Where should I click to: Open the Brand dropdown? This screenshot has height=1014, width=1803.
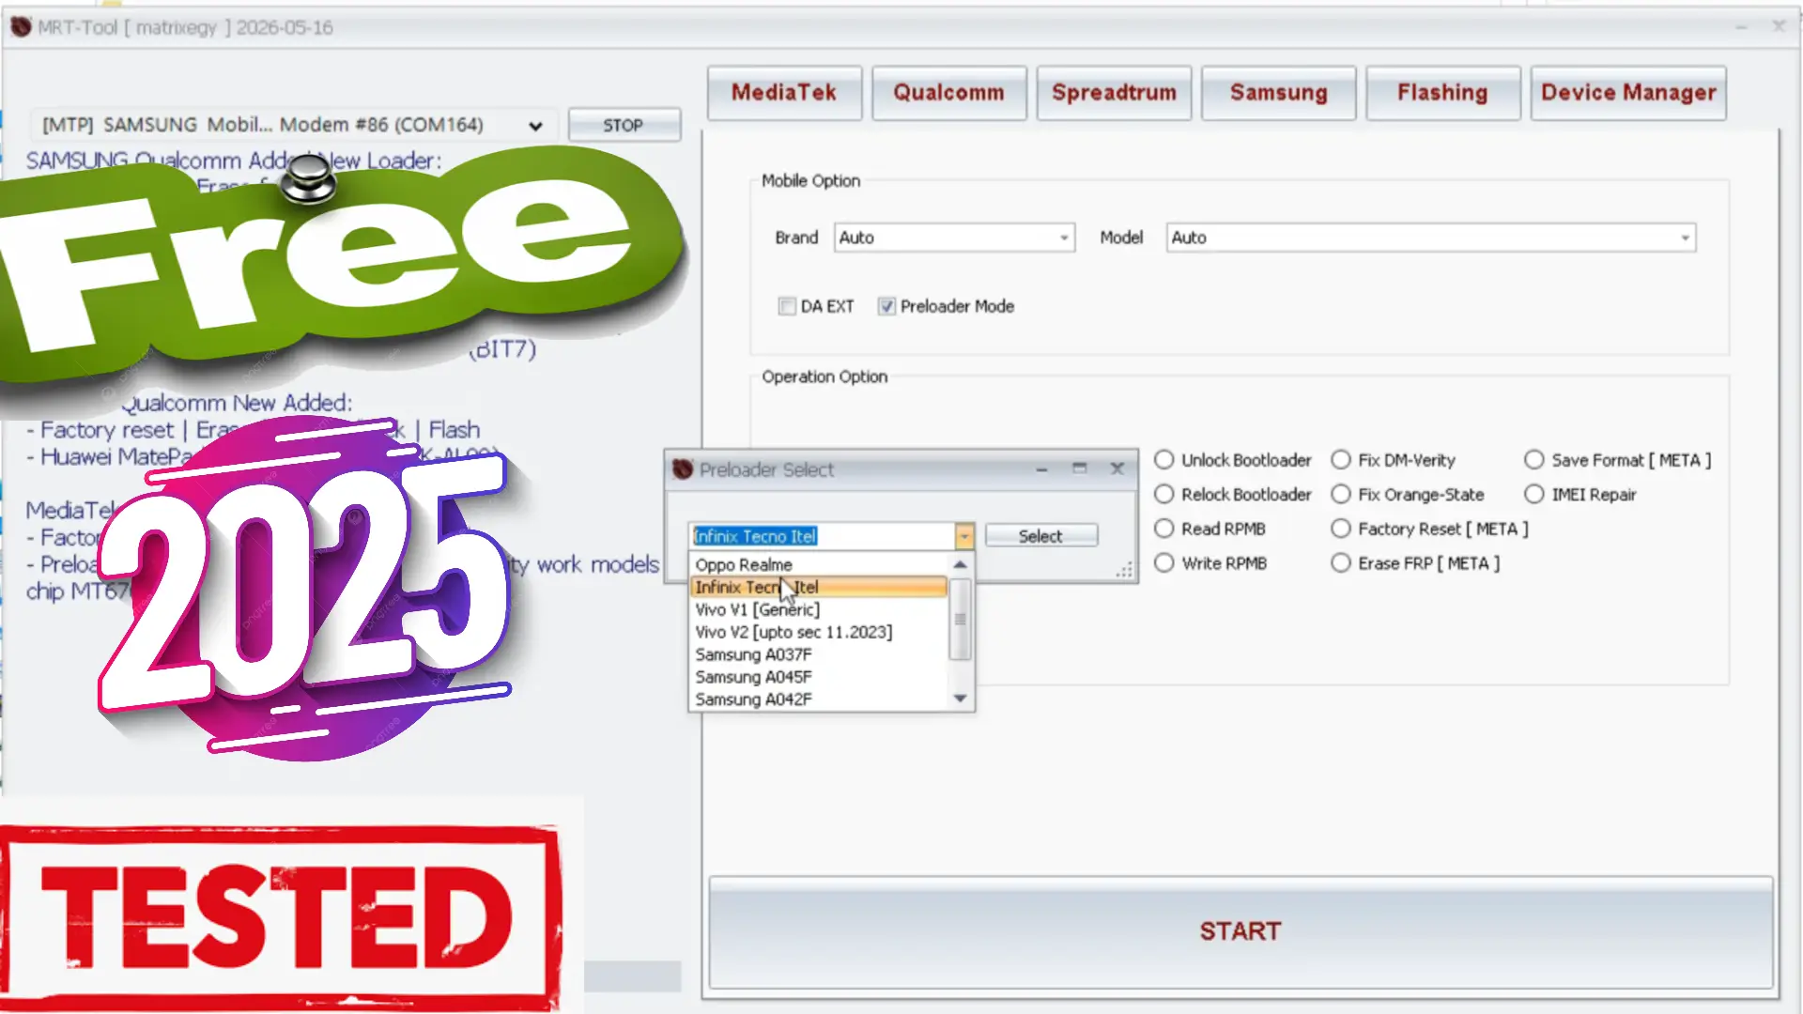[1063, 238]
